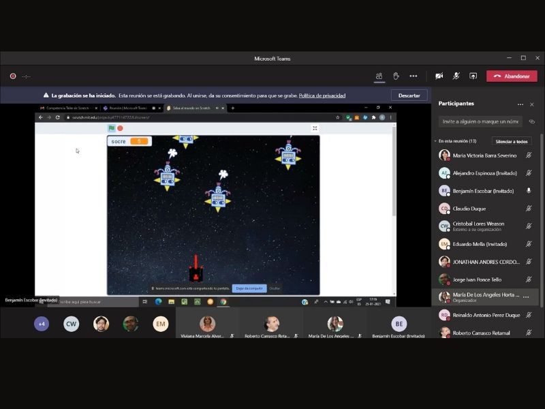Select Roberto Carrasco Retamal in participants list
This screenshot has height=409, width=545.
coord(485,333)
